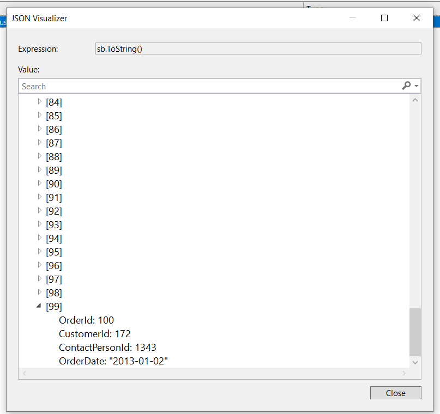Viewport: 440px width, 414px height.
Task: Expand the [93] node
Action: pos(40,224)
